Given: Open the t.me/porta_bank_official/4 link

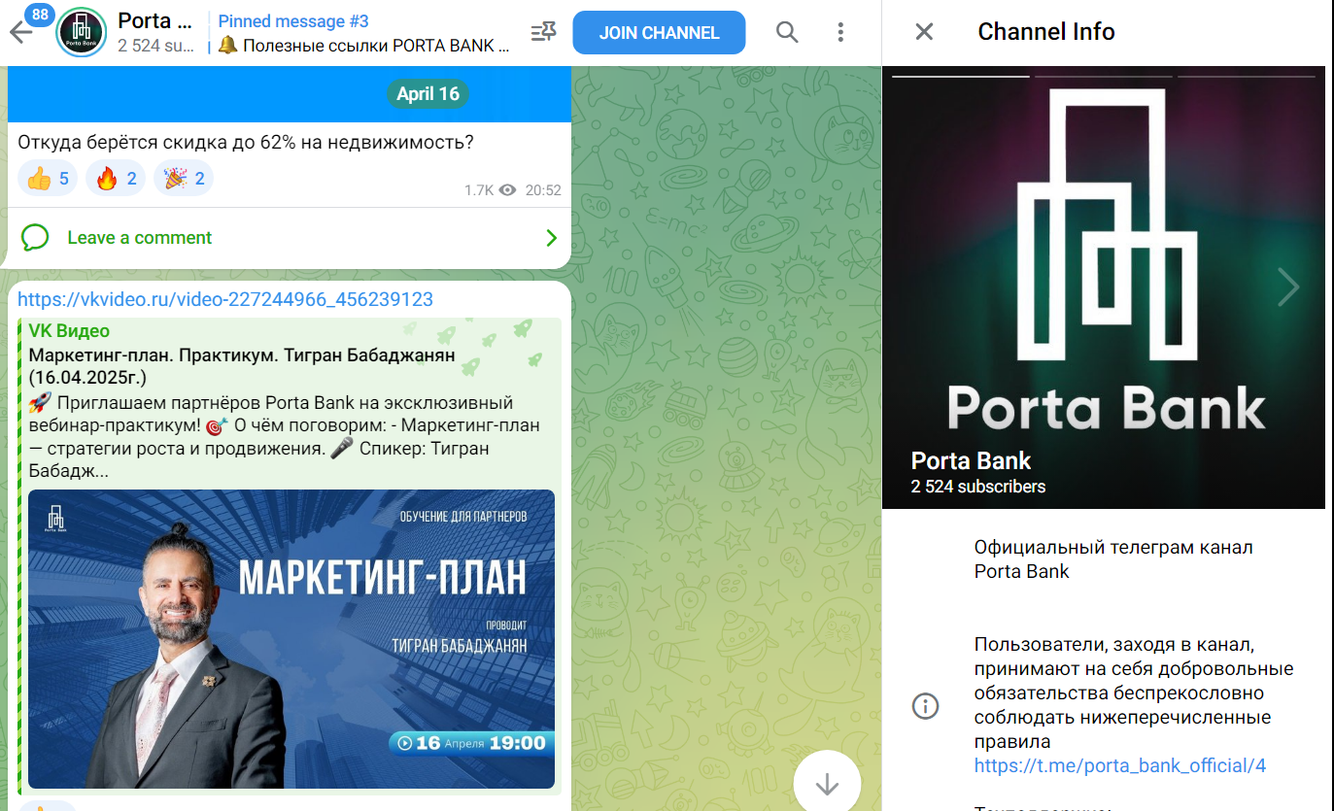Looking at the screenshot, I should pos(1120,765).
